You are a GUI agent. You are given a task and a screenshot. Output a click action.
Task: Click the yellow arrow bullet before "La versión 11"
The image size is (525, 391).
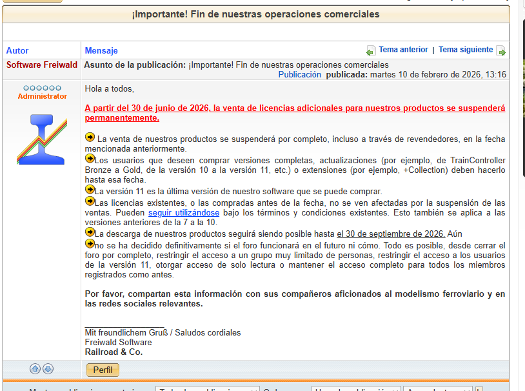click(90, 190)
